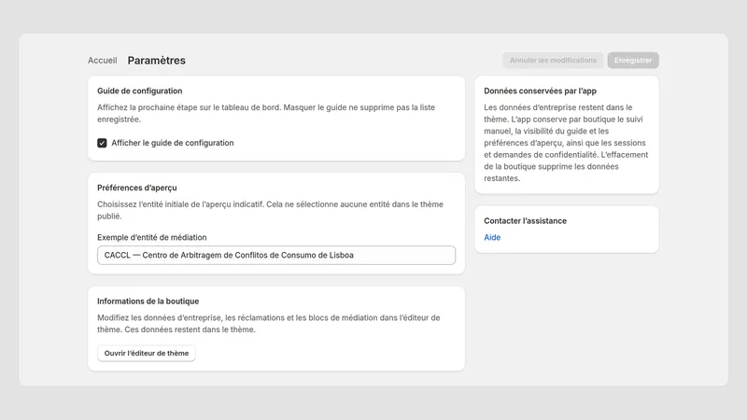Click Ouvrir l'éditeur de thème button

coord(147,354)
